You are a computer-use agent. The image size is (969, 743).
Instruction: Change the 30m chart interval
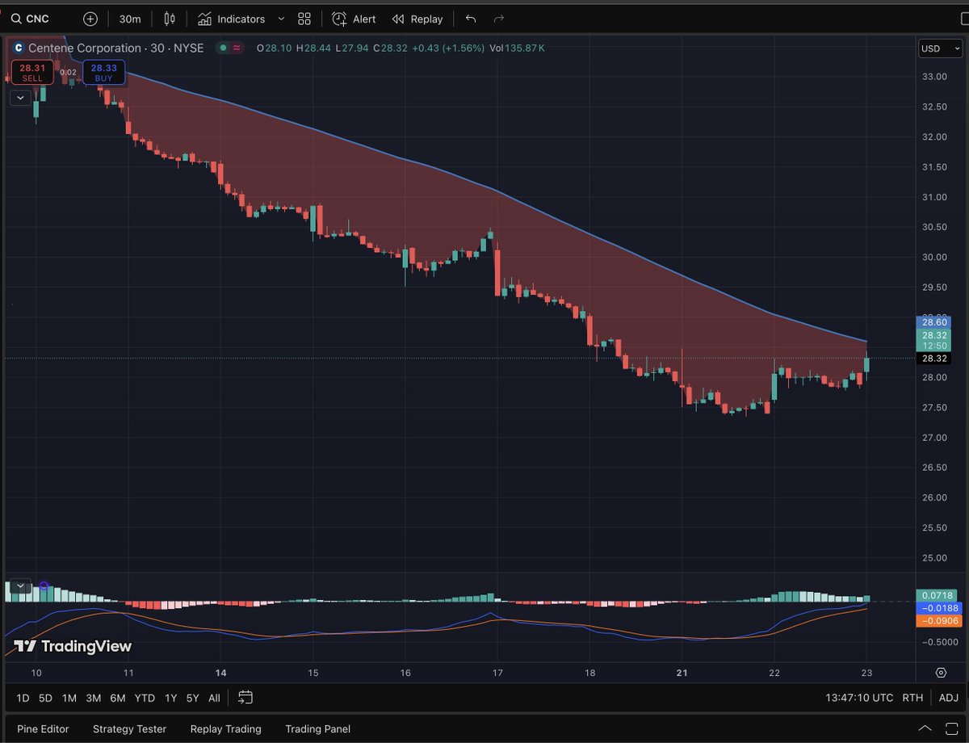tap(130, 19)
